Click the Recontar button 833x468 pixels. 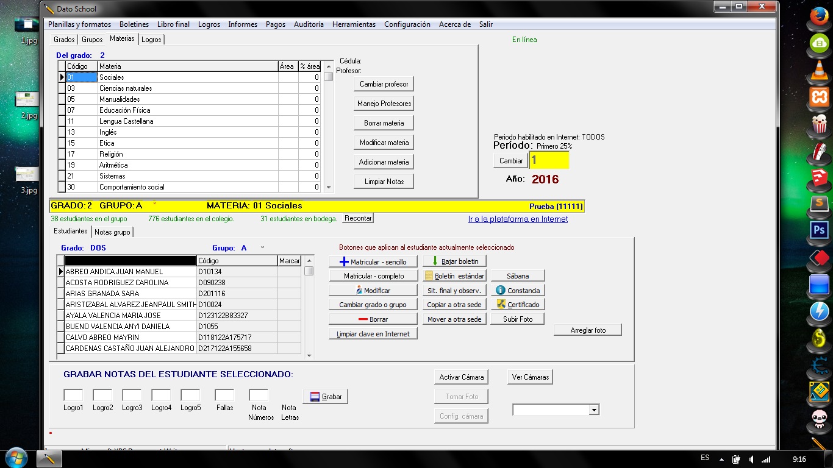(358, 218)
